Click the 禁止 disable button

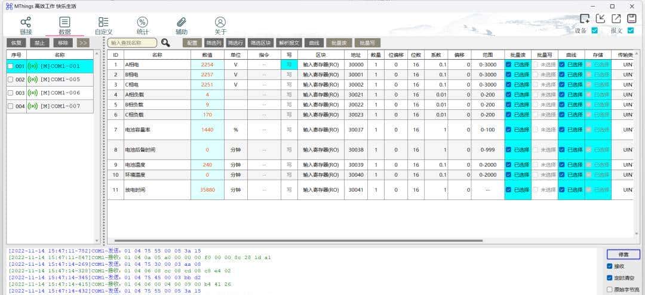[40, 43]
